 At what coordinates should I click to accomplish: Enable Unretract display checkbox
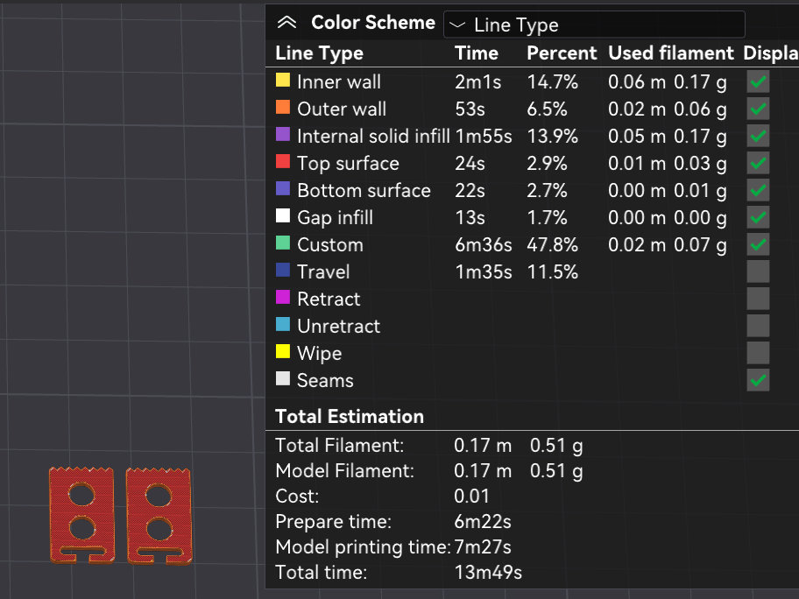758,326
